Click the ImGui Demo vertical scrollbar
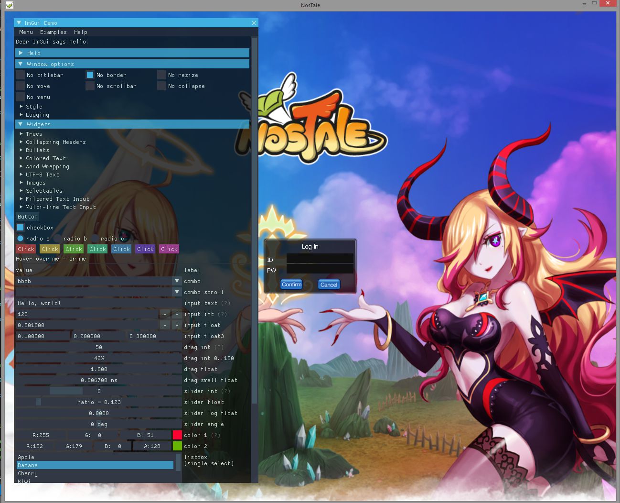620x503 pixels. coord(255,220)
